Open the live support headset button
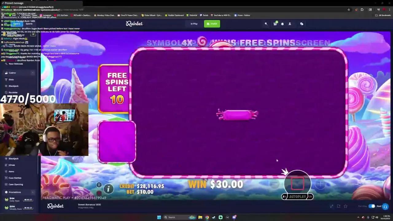393x221 pixels. click(x=385, y=207)
